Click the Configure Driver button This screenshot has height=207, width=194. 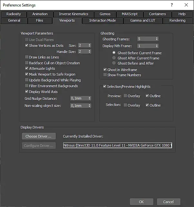[x=39, y=146]
